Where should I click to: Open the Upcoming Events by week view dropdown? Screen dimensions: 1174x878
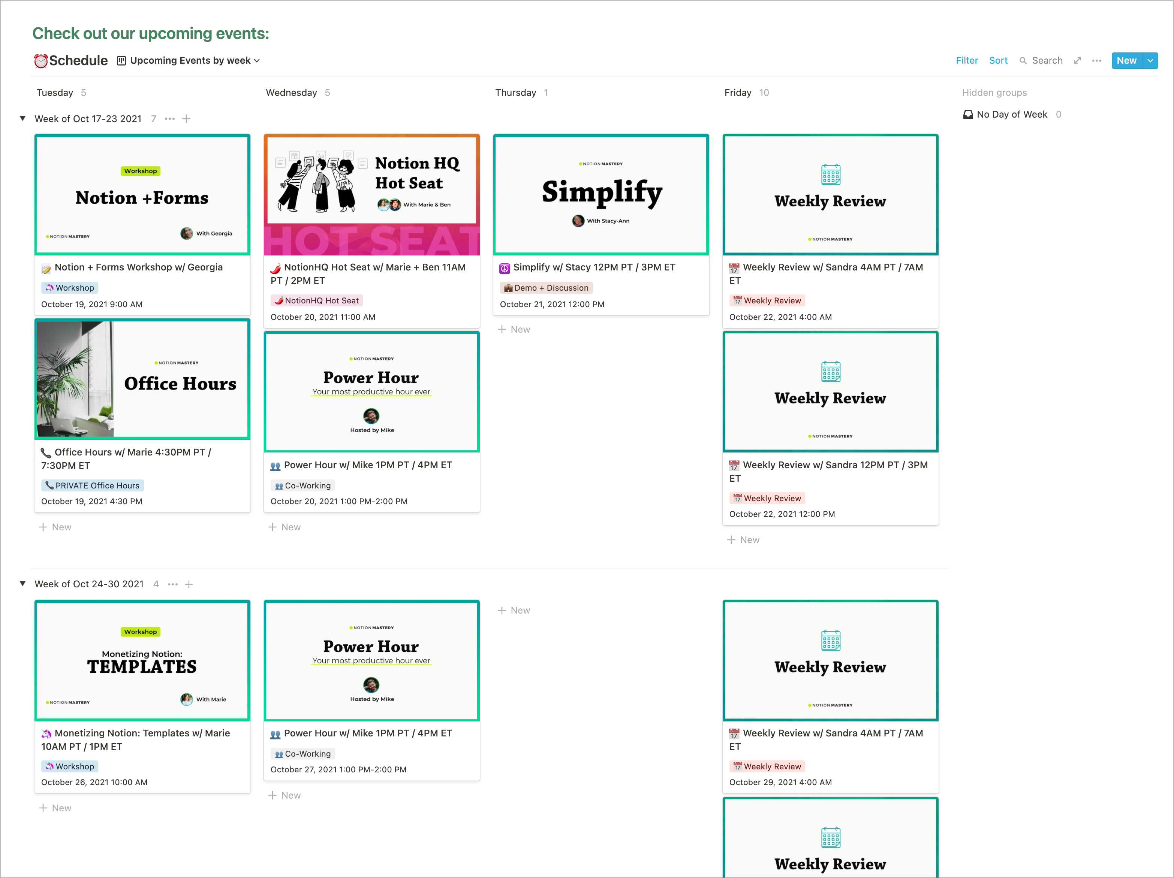click(195, 60)
